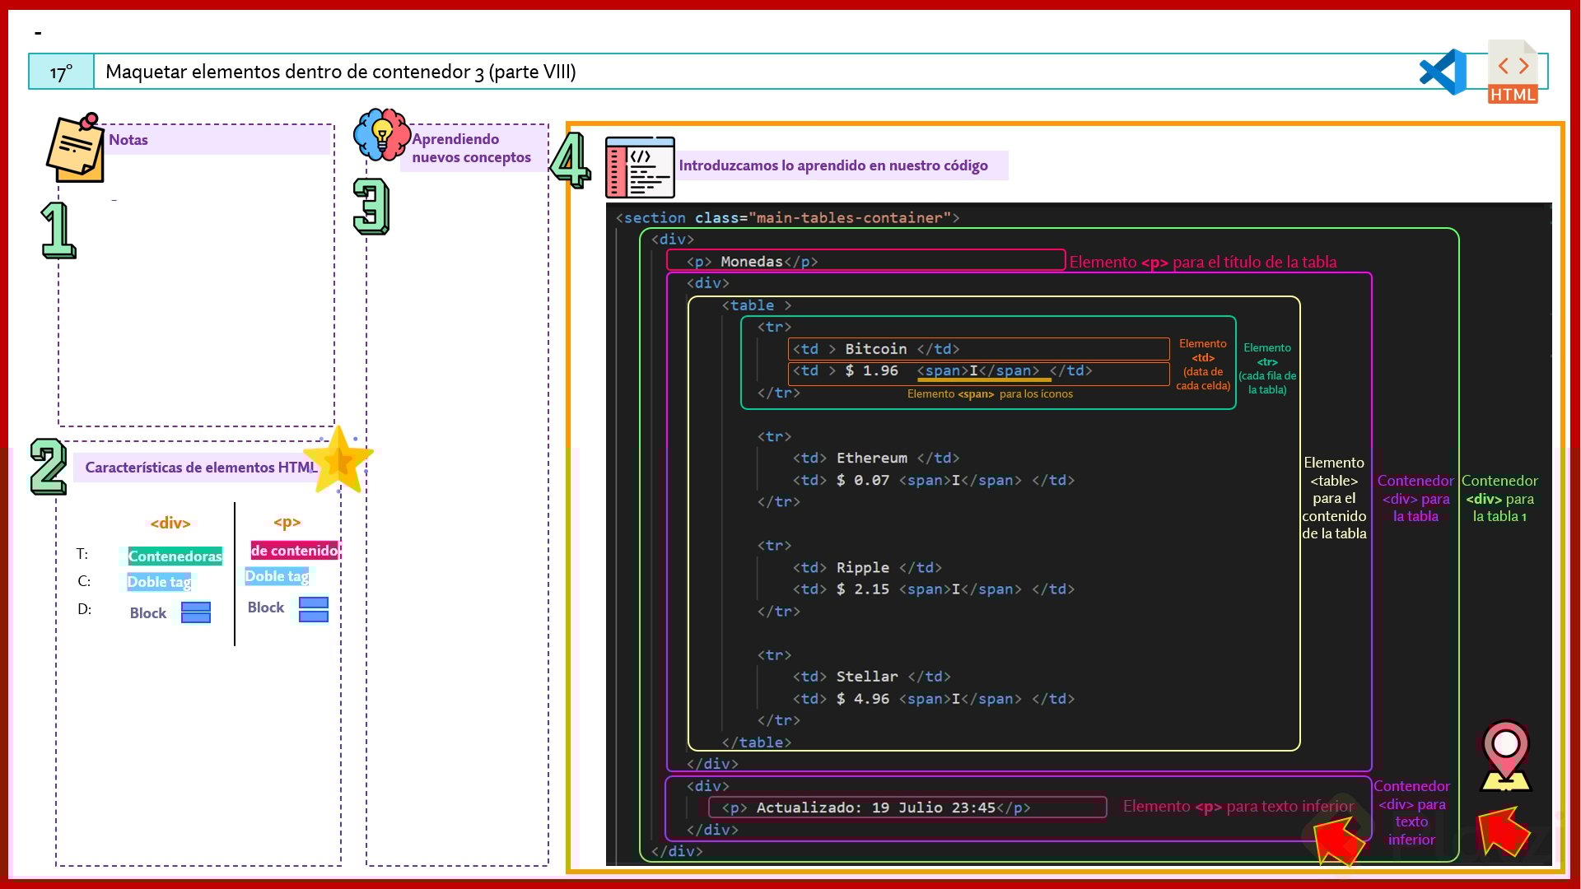This screenshot has height=889, width=1581.
Task: Click the "Actualizado: 19 Julio 23:45" code line
Action: pos(876,808)
